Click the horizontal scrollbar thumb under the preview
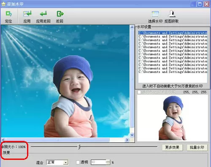This screenshot has height=167, width=211. pos(57,140)
